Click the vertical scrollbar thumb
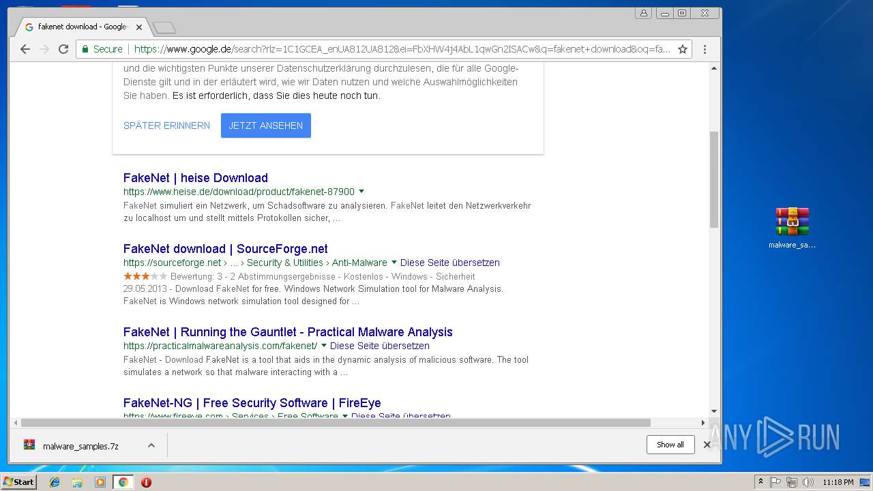The width and height of the screenshot is (873, 491). 714,179
